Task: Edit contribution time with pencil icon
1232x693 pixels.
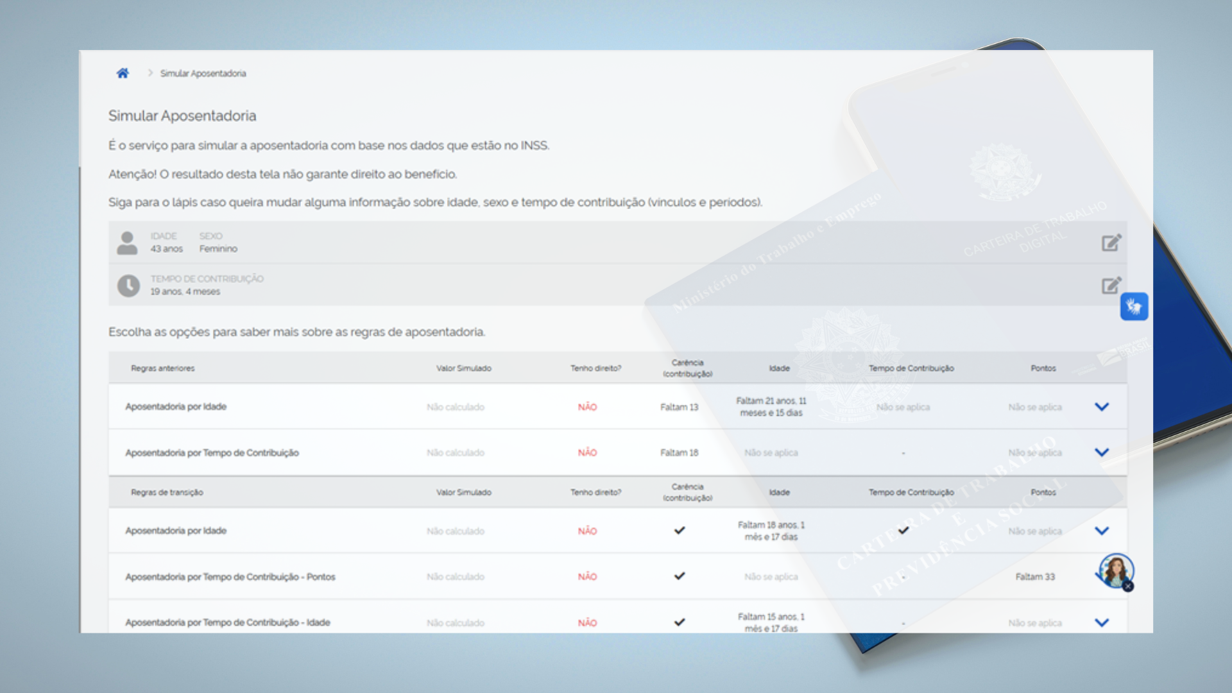Action: coord(1111,285)
